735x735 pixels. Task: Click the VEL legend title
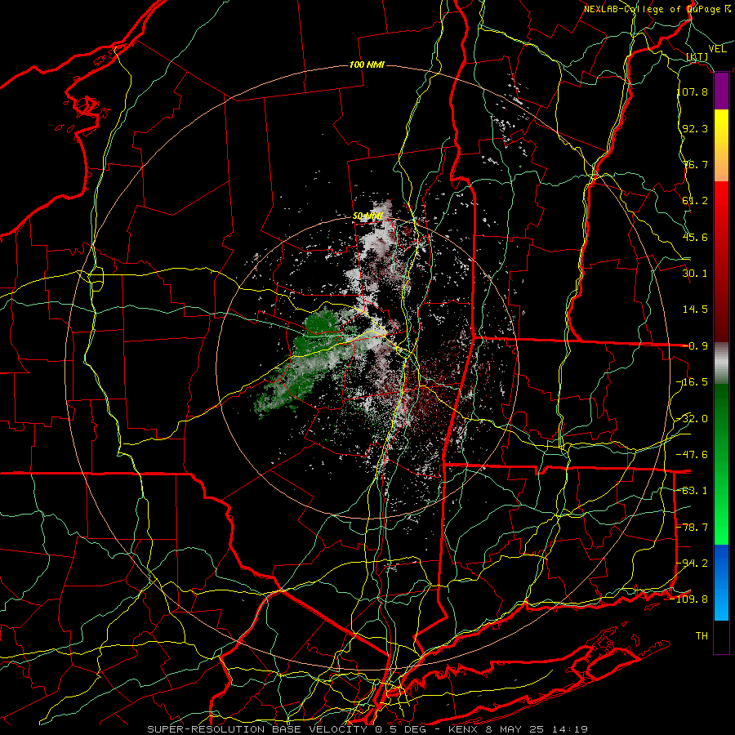tap(718, 49)
